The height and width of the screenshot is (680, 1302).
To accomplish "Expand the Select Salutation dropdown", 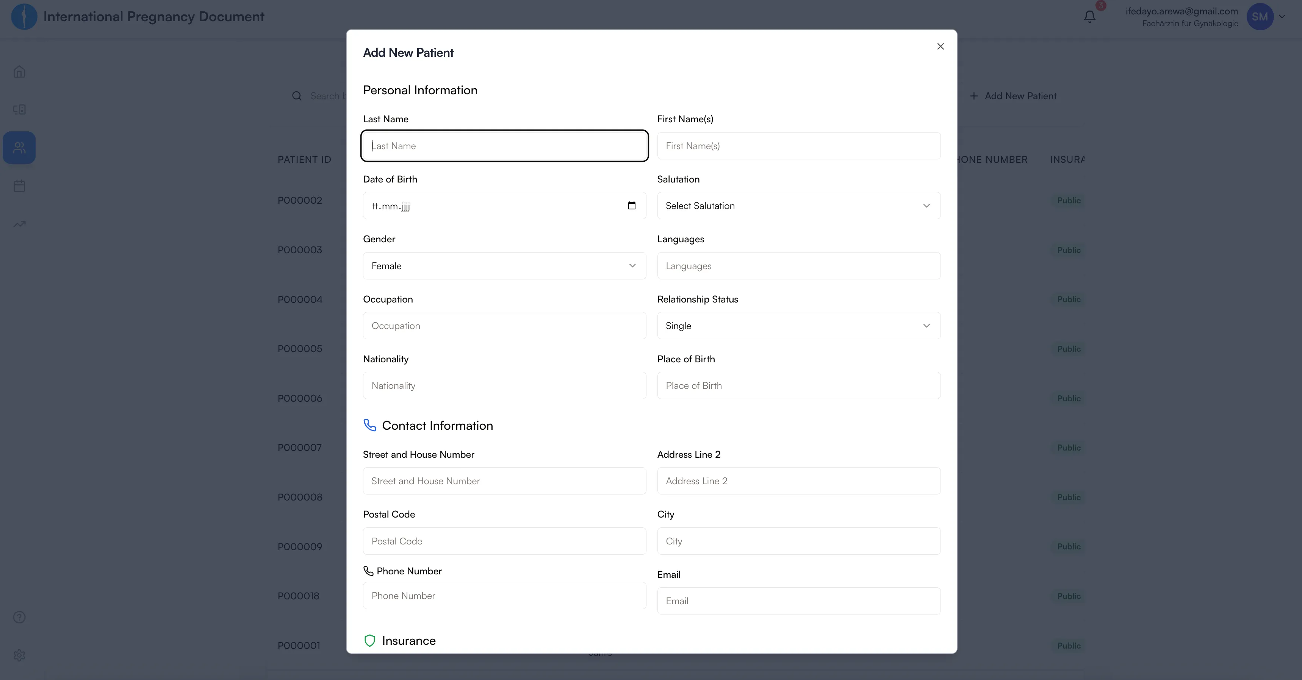I will (798, 206).
